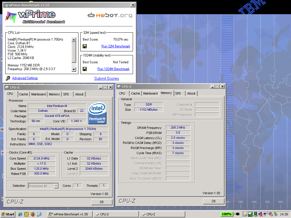Click the Memory Size field 1152 MBytes
The width and height of the screenshot is (291, 218).
148,110
